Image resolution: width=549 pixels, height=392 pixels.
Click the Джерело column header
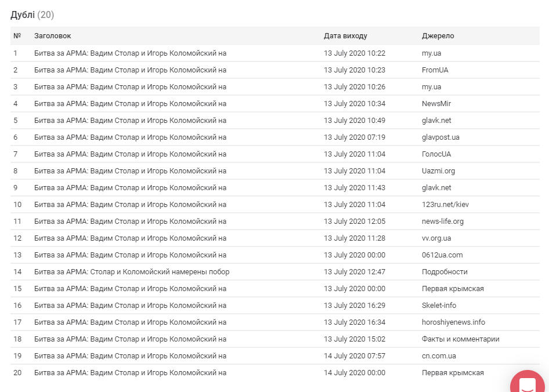[438, 36]
